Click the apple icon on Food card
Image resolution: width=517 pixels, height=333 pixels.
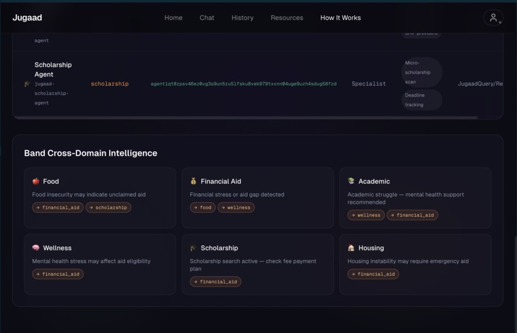click(36, 181)
